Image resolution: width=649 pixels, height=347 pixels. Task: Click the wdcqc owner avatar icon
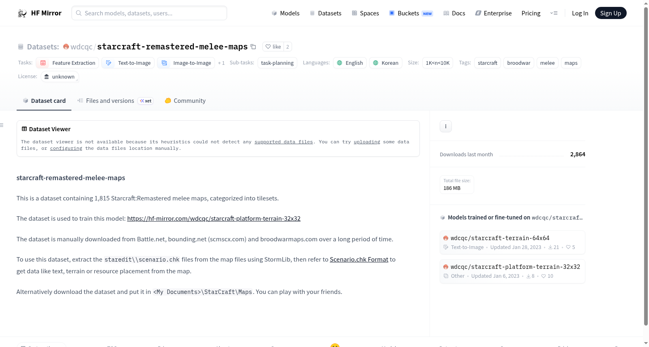(66, 47)
